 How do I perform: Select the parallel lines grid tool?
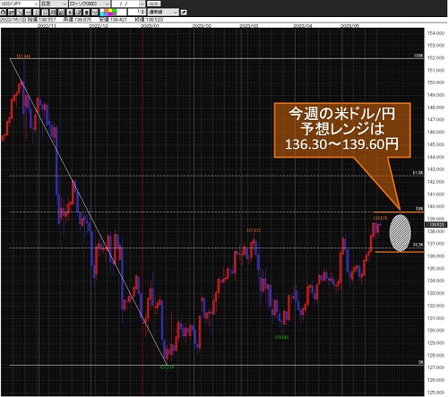[x=45, y=13]
